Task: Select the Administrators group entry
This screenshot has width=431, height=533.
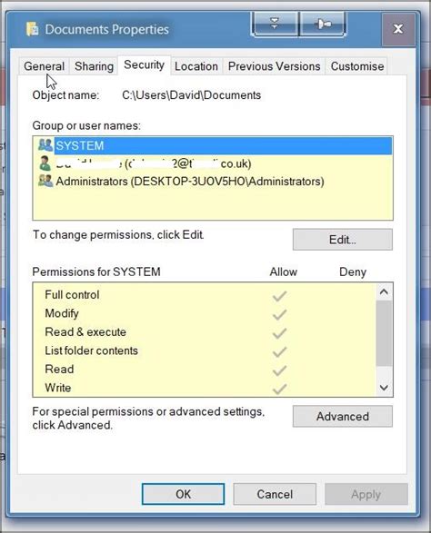Action: tap(215, 182)
